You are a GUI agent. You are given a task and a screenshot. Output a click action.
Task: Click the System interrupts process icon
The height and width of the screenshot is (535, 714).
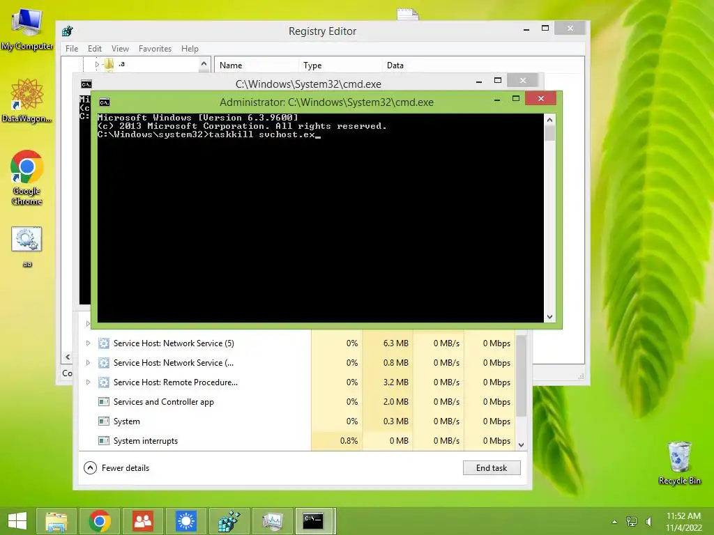[x=104, y=441]
